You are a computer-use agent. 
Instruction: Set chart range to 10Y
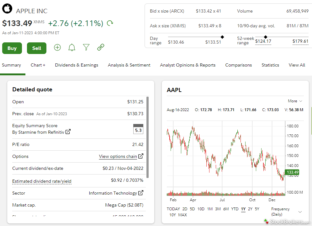click(x=172, y=215)
